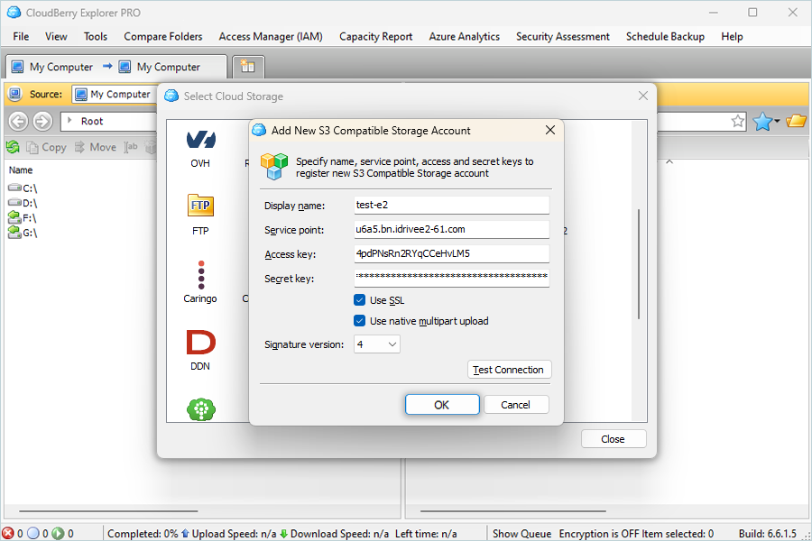The image size is (812, 541).
Task: Choose the FTP storage provider icon
Action: click(200, 206)
